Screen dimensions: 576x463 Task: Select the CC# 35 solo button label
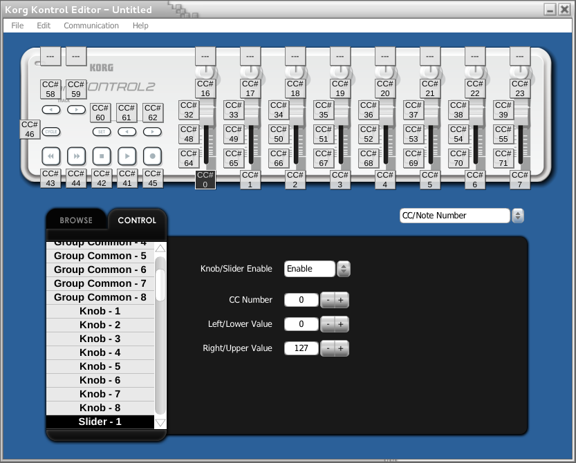[x=324, y=110]
